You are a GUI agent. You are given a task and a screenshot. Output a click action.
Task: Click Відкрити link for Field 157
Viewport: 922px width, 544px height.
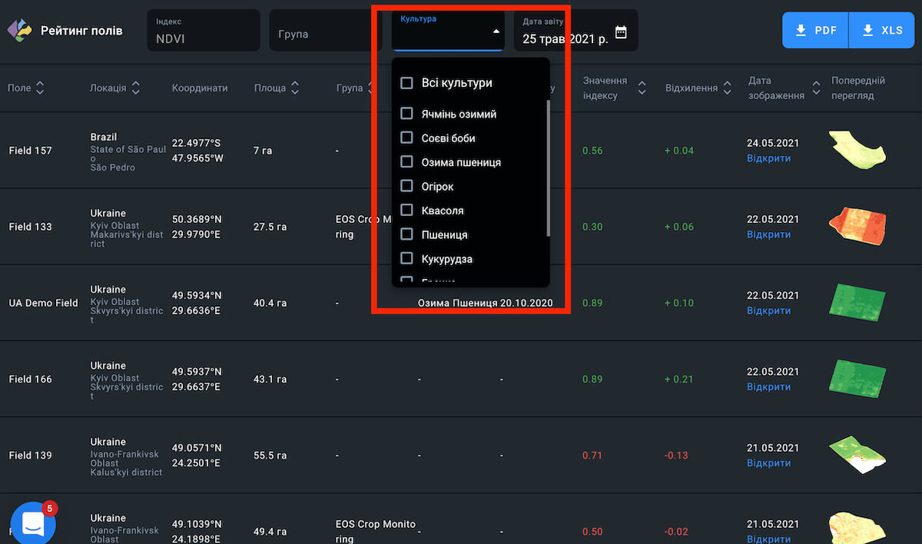(768, 158)
